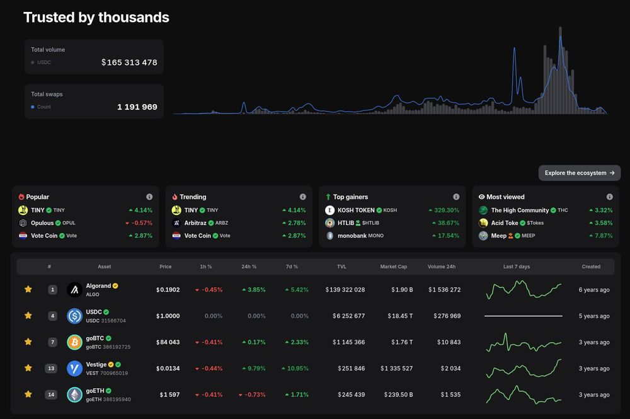Viewport: 630px width, 419px height.
Task: Click USDC created 5 years ago
Action: (x=594, y=316)
